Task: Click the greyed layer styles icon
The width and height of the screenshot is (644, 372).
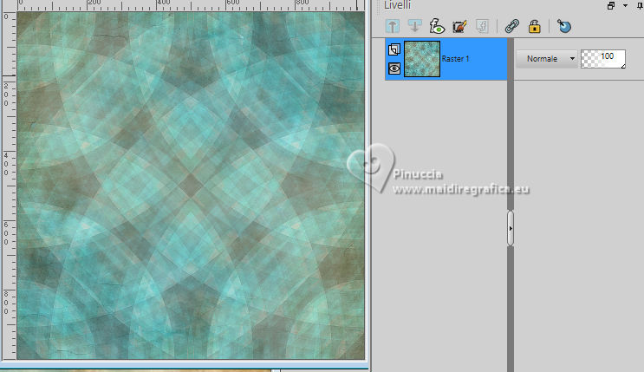Action: pyautogui.click(x=482, y=26)
